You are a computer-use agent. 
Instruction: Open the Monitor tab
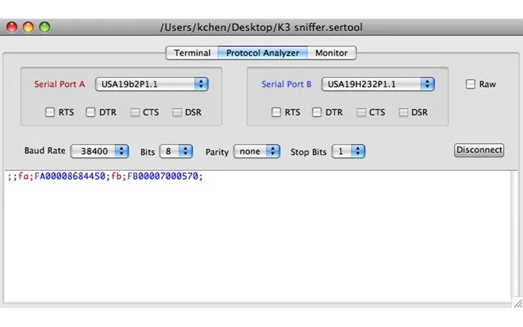coord(331,53)
